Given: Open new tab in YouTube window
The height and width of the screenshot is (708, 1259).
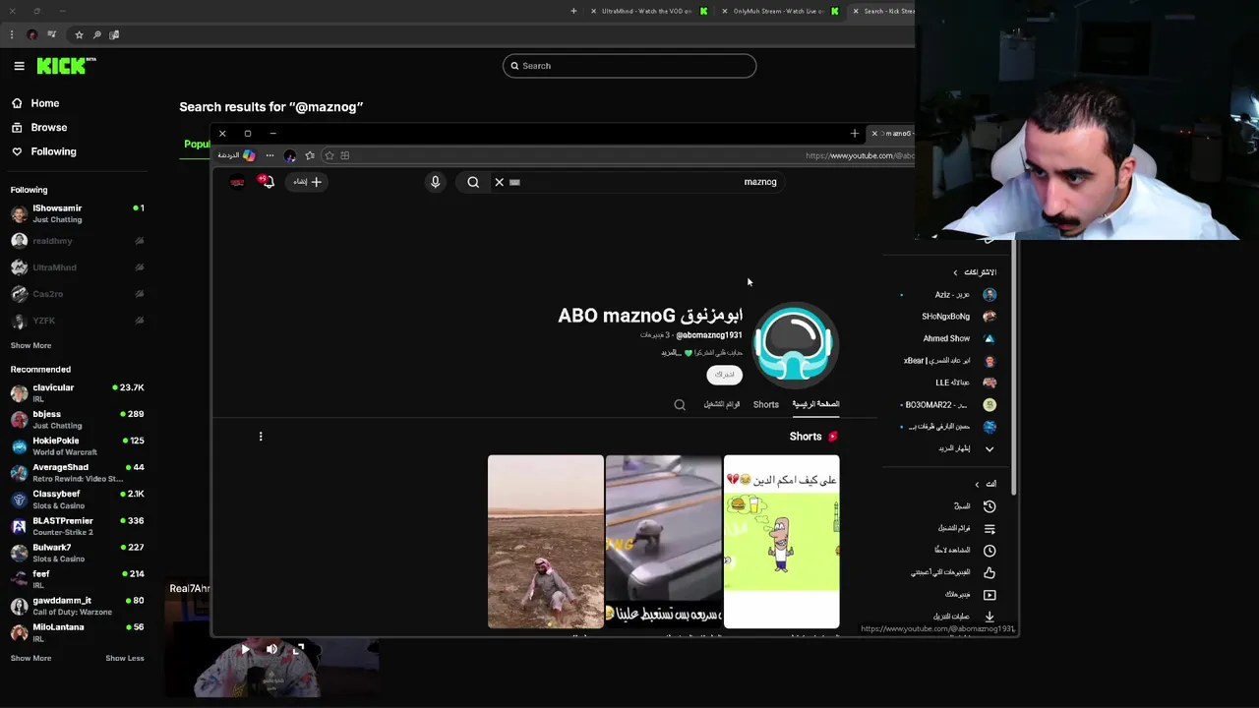Looking at the screenshot, I should coord(854,133).
